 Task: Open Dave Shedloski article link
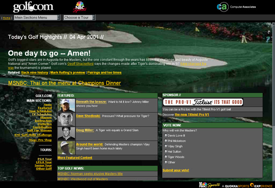point(88,116)
